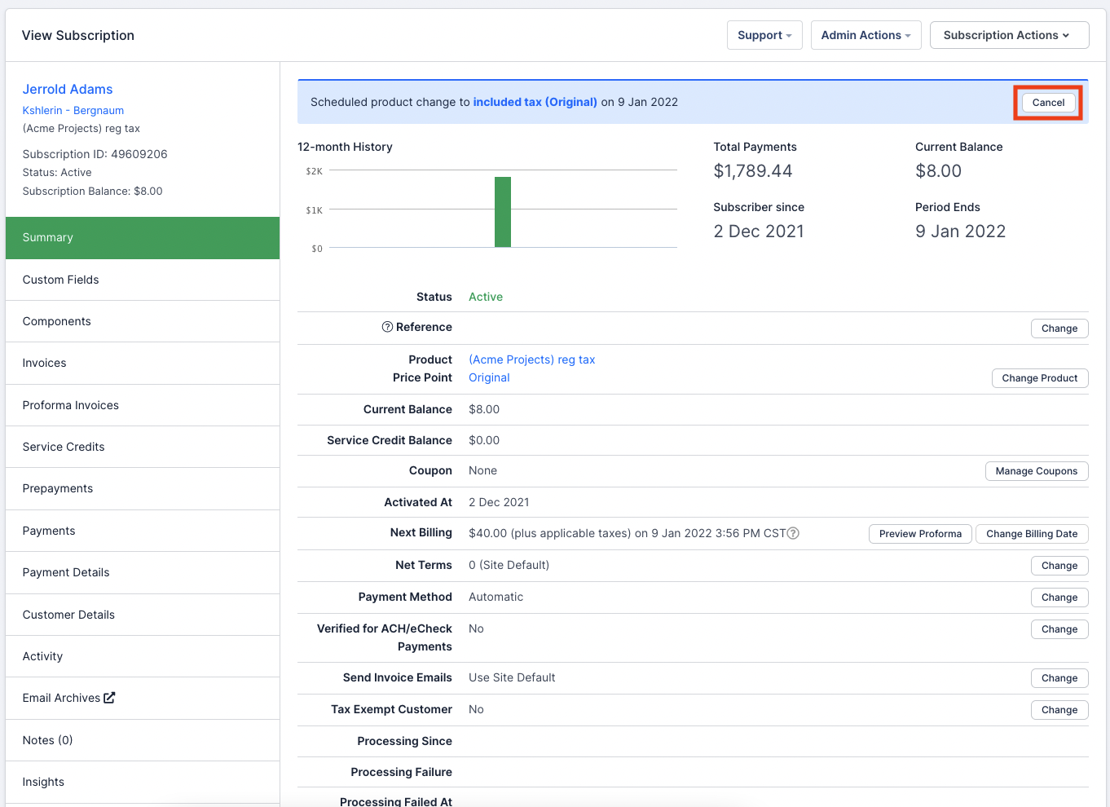Image resolution: width=1110 pixels, height=807 pixels.
Task: Open Jerrold Adams customer link
Action: pos(68,89)
